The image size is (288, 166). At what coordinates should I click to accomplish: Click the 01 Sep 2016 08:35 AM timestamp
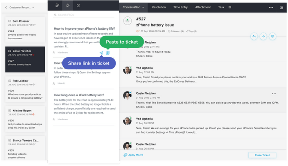click(x=153, y=31)
